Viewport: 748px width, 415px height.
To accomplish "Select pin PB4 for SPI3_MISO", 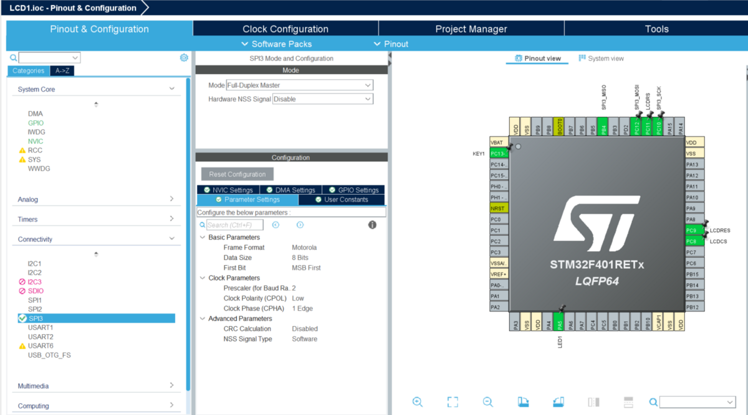I will 603,127.
